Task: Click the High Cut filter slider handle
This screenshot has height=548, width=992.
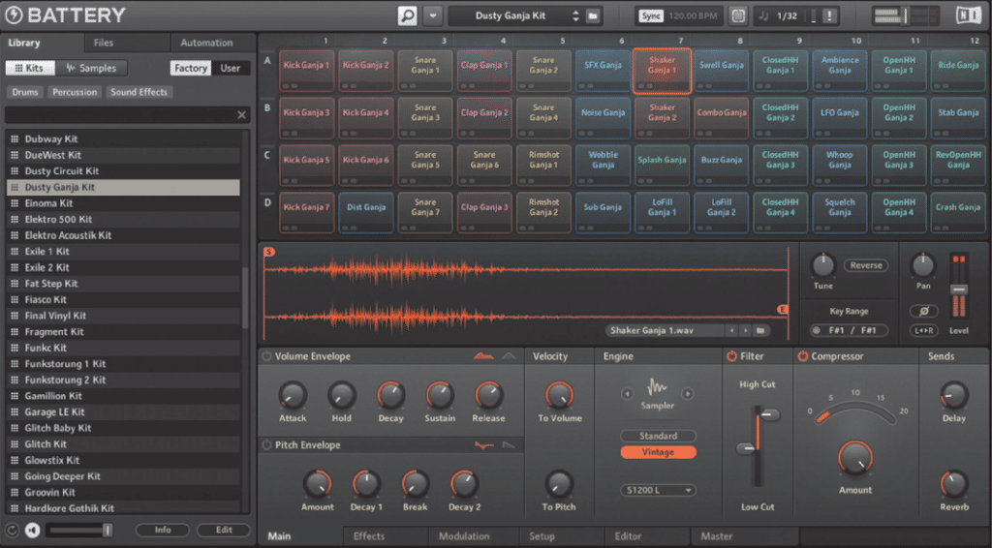Action: (x=769, y=414)
